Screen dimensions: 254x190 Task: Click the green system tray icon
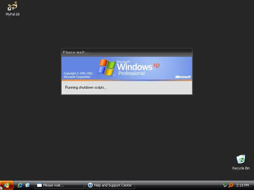(225, 185)
